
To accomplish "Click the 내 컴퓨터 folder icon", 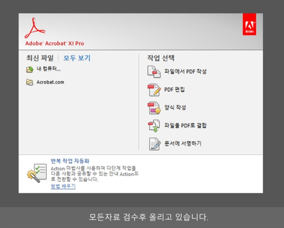I will click(x=30, y=69).
